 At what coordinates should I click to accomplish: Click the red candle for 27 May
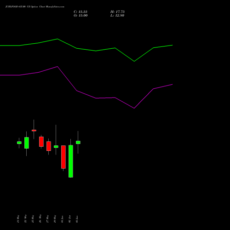(49, 146)
